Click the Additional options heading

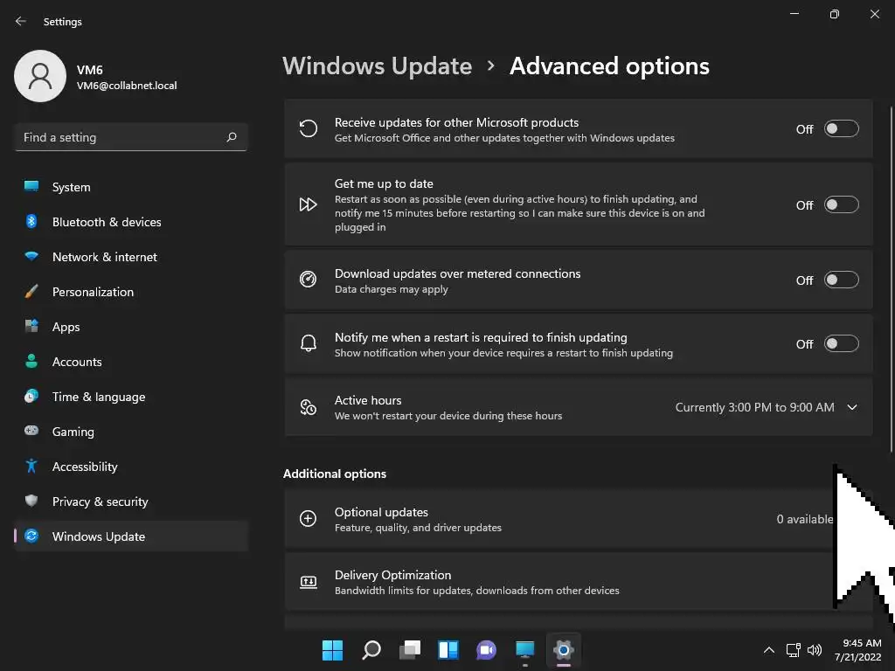[x=335, y=474]
